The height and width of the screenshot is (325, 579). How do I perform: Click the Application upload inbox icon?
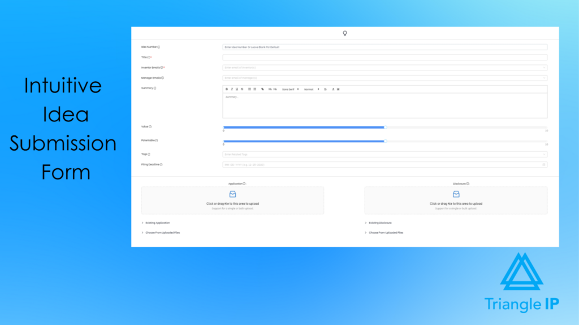point(232,194)
